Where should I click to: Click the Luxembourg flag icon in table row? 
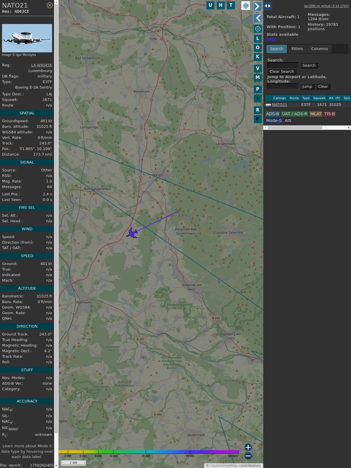click(268, 105)
